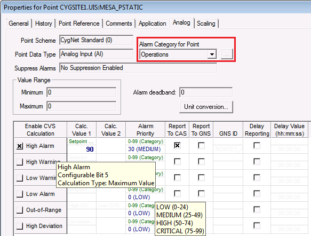Enable the Low Alarm calculation checkbox

20,194
